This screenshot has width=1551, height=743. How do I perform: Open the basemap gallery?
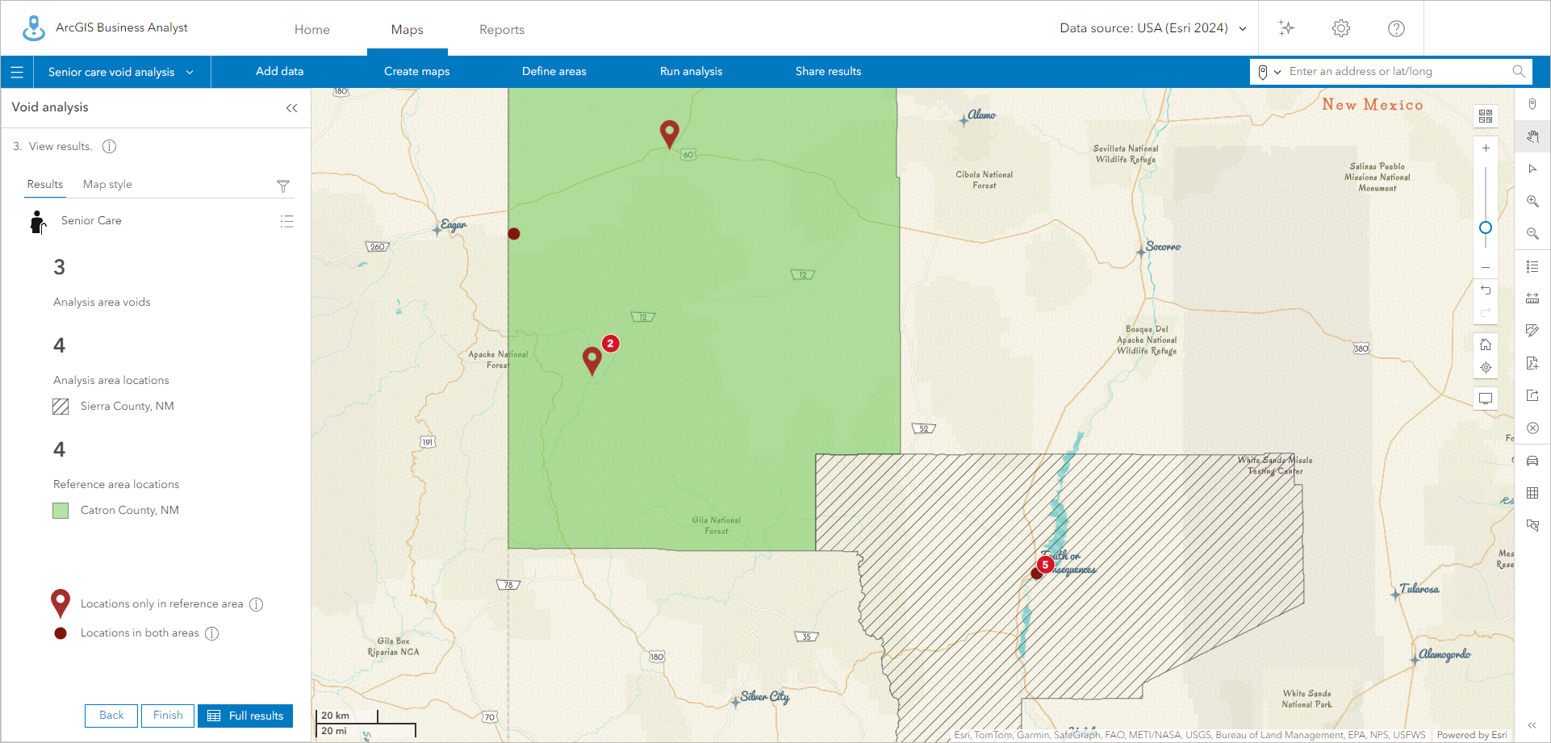pos(1486,116)
